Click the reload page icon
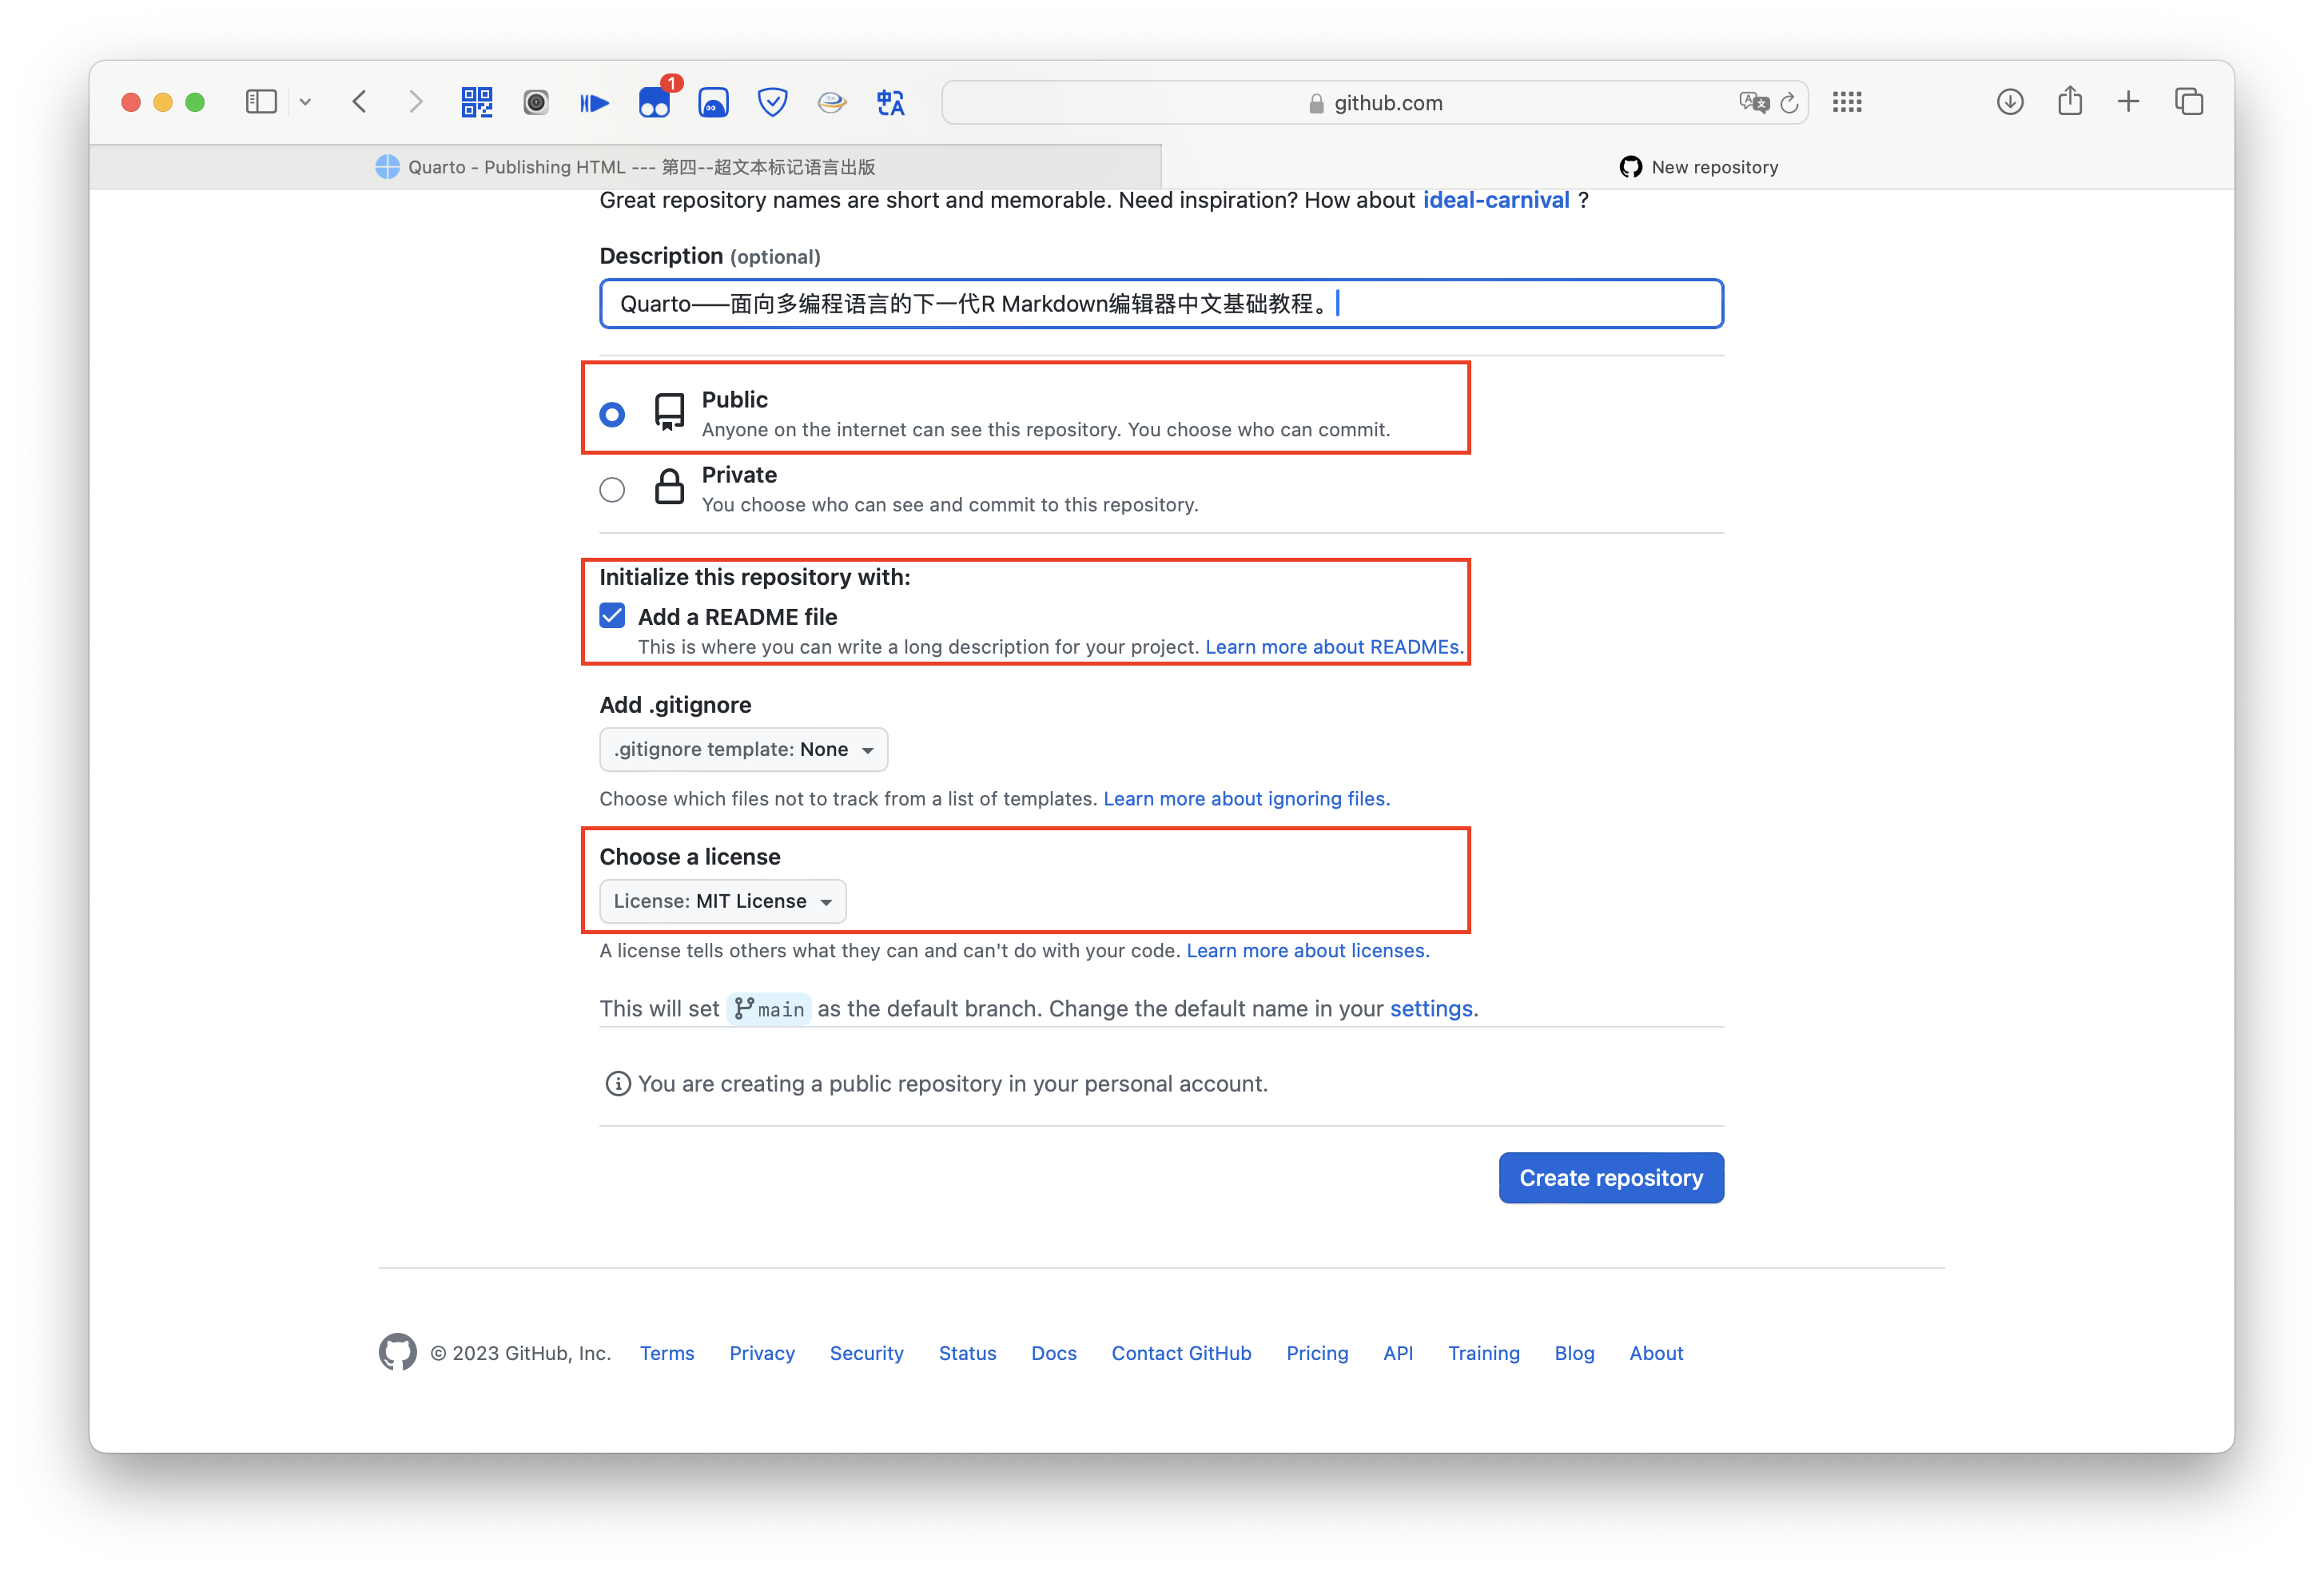The image size is (2324, 1571). point(1789,103)
